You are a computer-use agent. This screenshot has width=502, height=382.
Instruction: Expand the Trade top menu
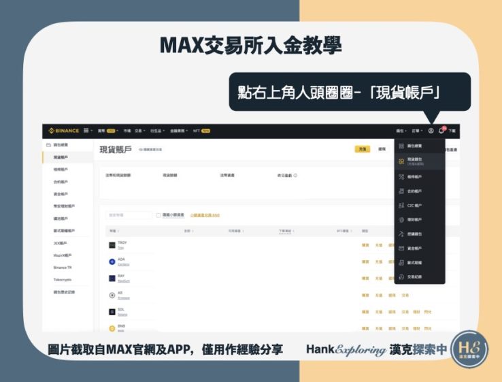(x=140, y=131)
